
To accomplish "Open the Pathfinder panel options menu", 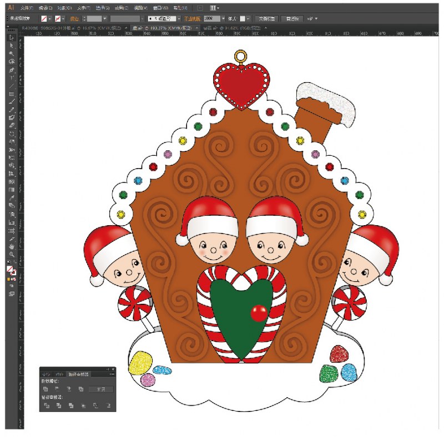I will pyautogui.click(x=112, y=374).
